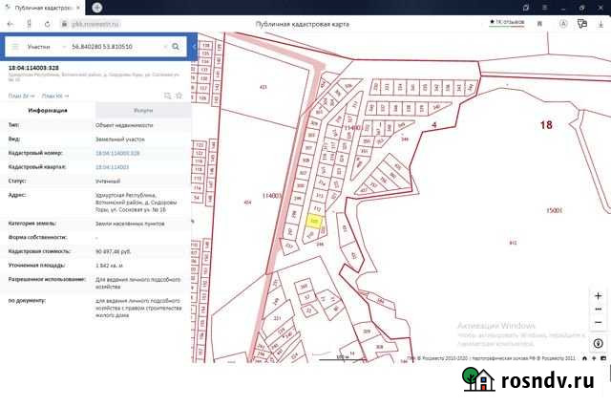Open cadastral number link 18:04:114003:328
The image size is (611, 407).
click(x=117, y=153)
